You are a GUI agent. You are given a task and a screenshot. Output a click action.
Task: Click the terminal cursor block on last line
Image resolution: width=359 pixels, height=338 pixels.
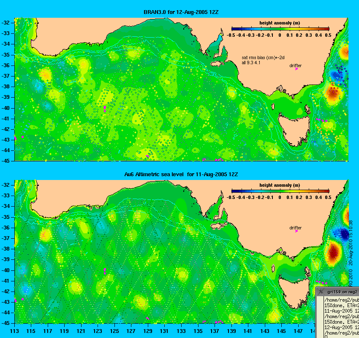(x=326, y=337)
